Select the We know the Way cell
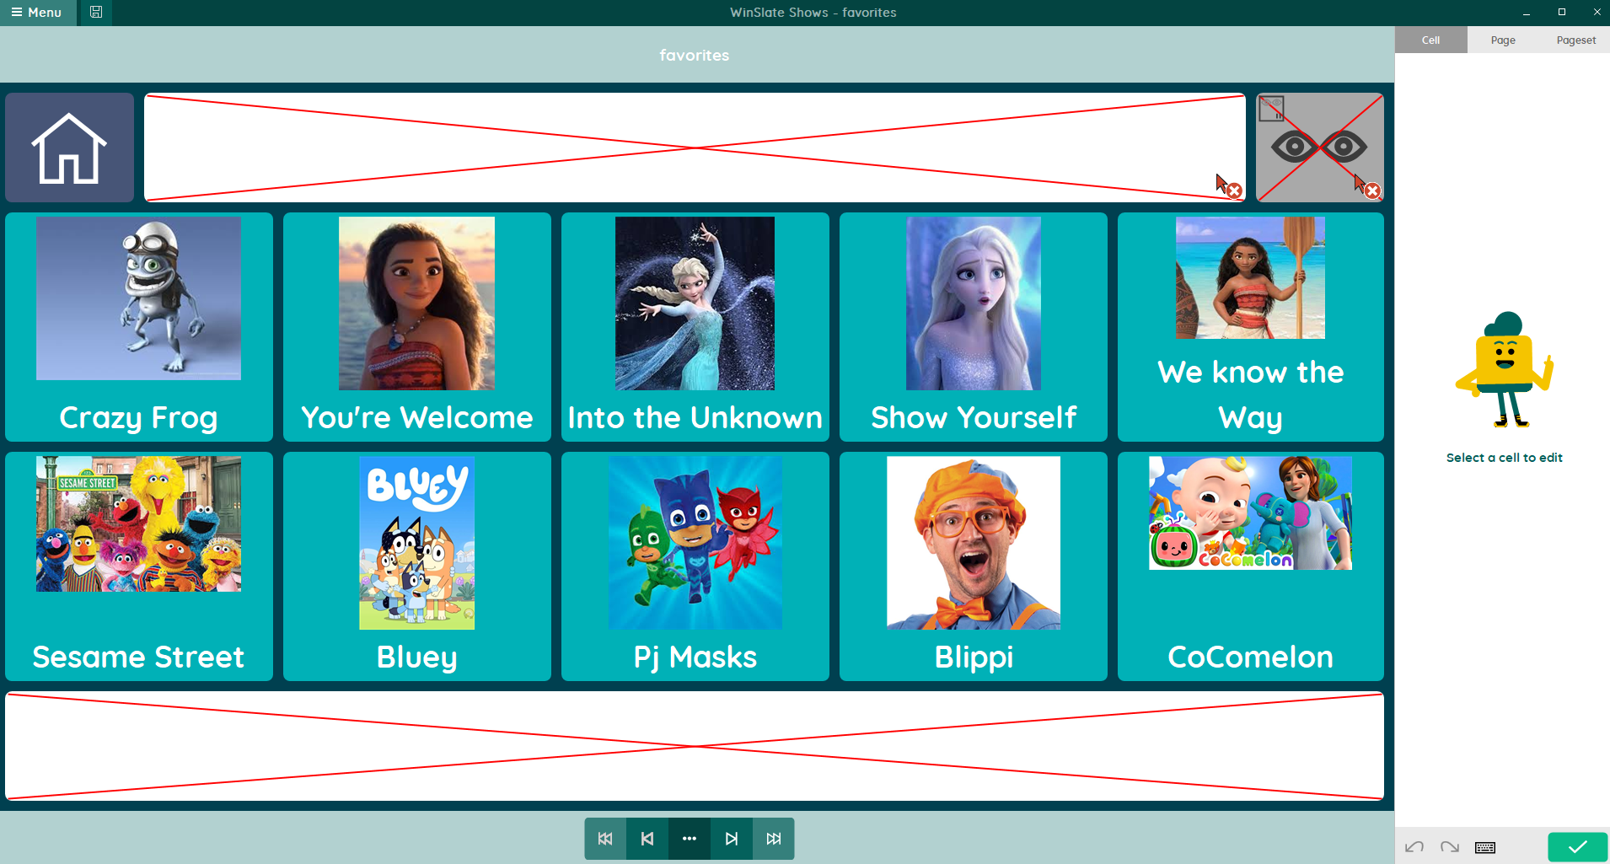Viewport: 1610px width, 864px height. tap(1251, 327)
